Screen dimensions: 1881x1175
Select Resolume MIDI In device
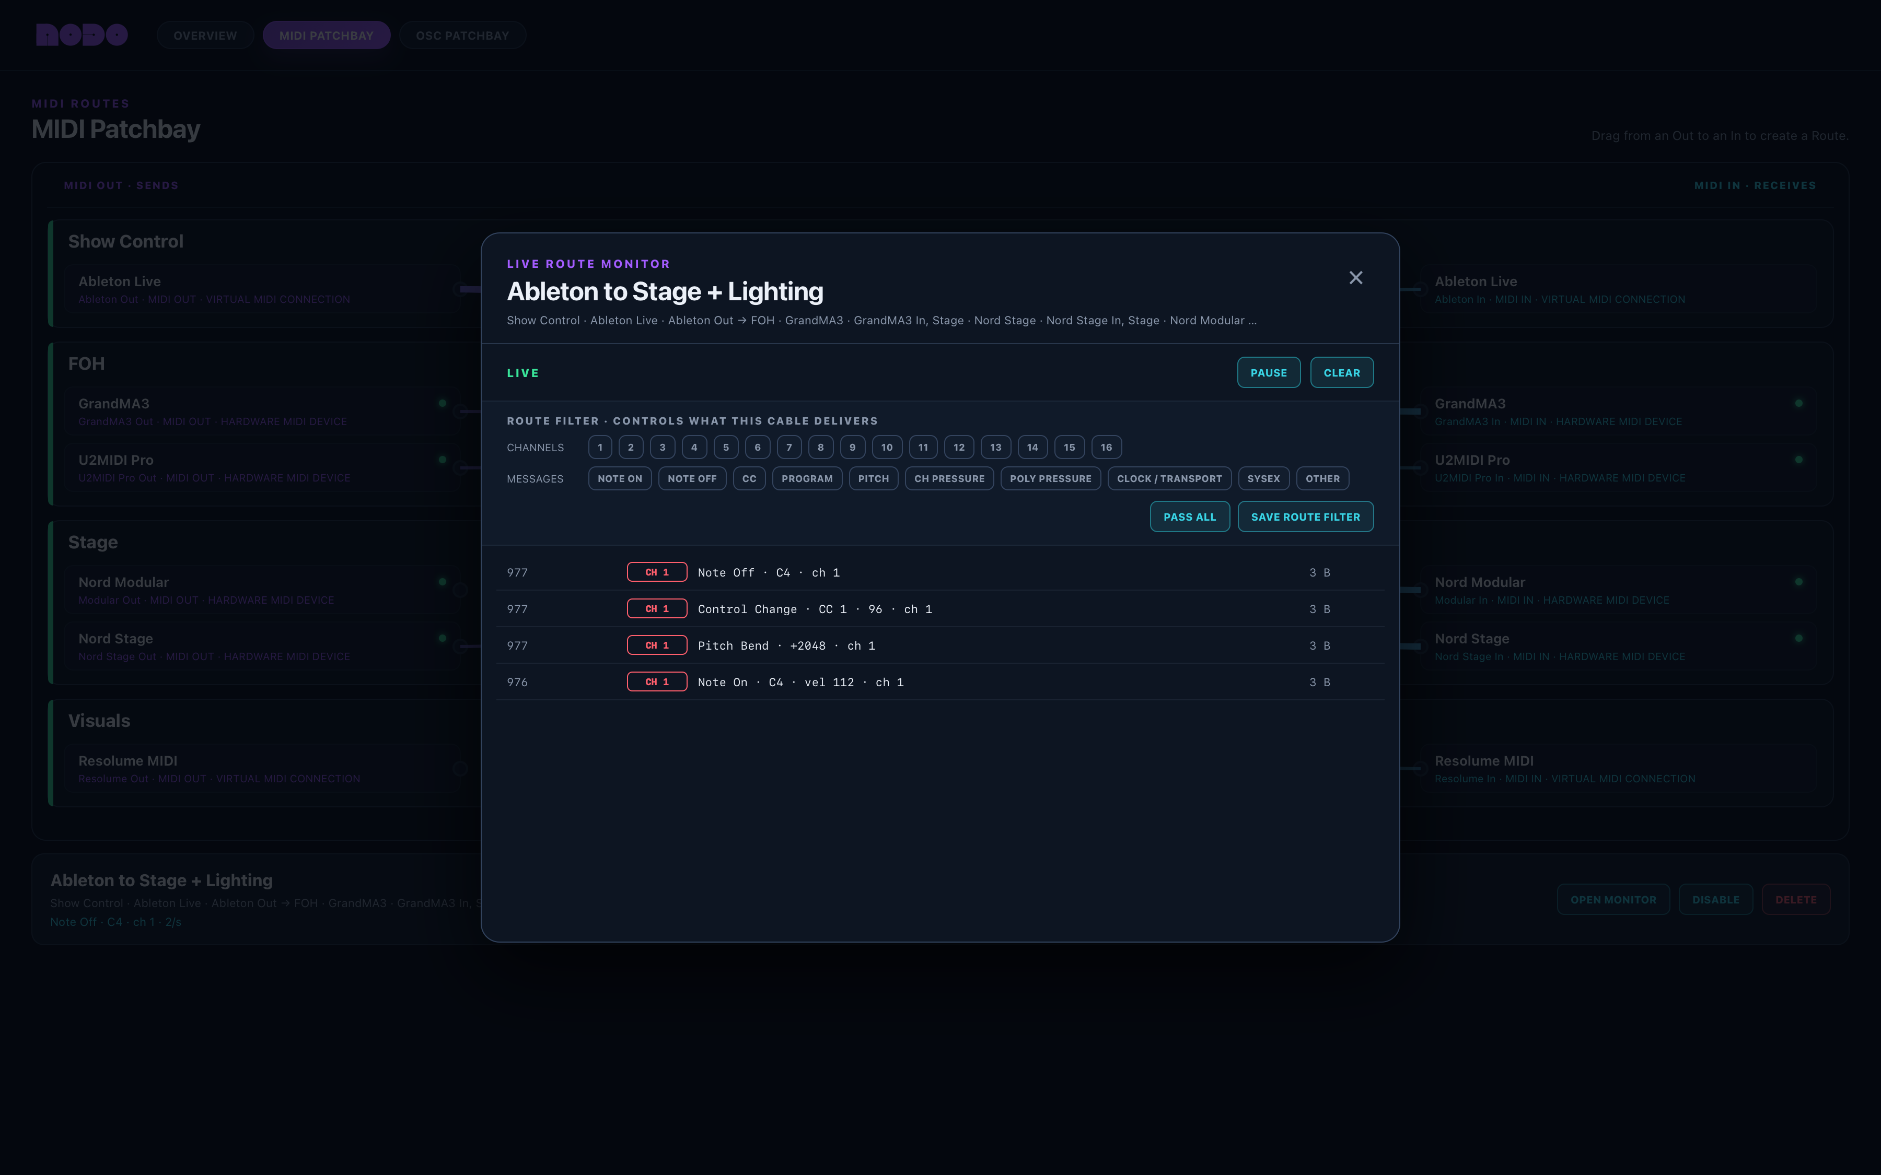coord(1619,769)
